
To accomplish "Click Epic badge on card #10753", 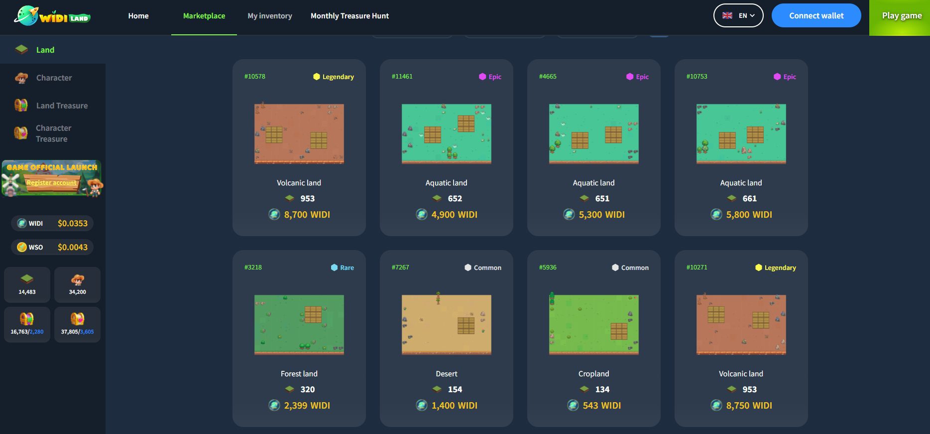I will (785, 77).
